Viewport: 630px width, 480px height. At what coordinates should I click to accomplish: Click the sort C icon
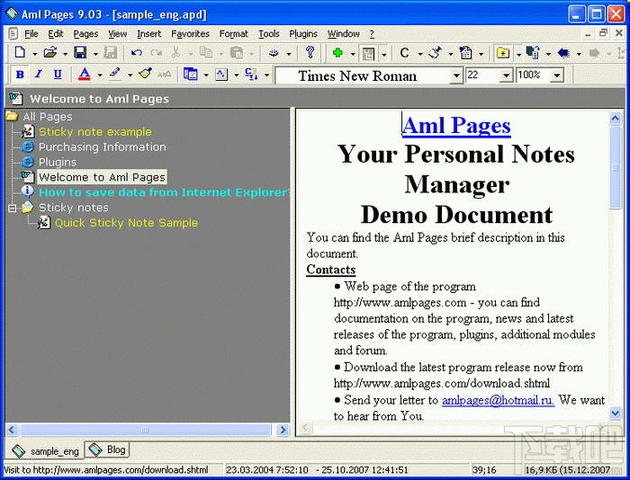click(x=251, y=74)
